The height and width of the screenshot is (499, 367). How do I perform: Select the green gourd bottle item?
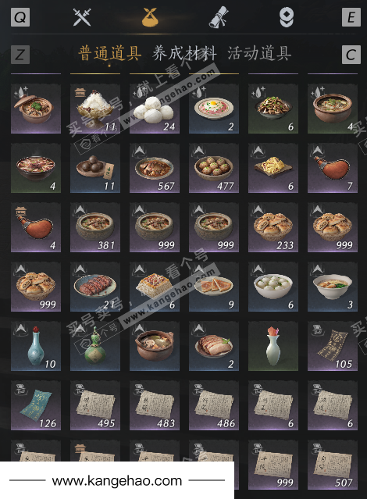[95, 346]
